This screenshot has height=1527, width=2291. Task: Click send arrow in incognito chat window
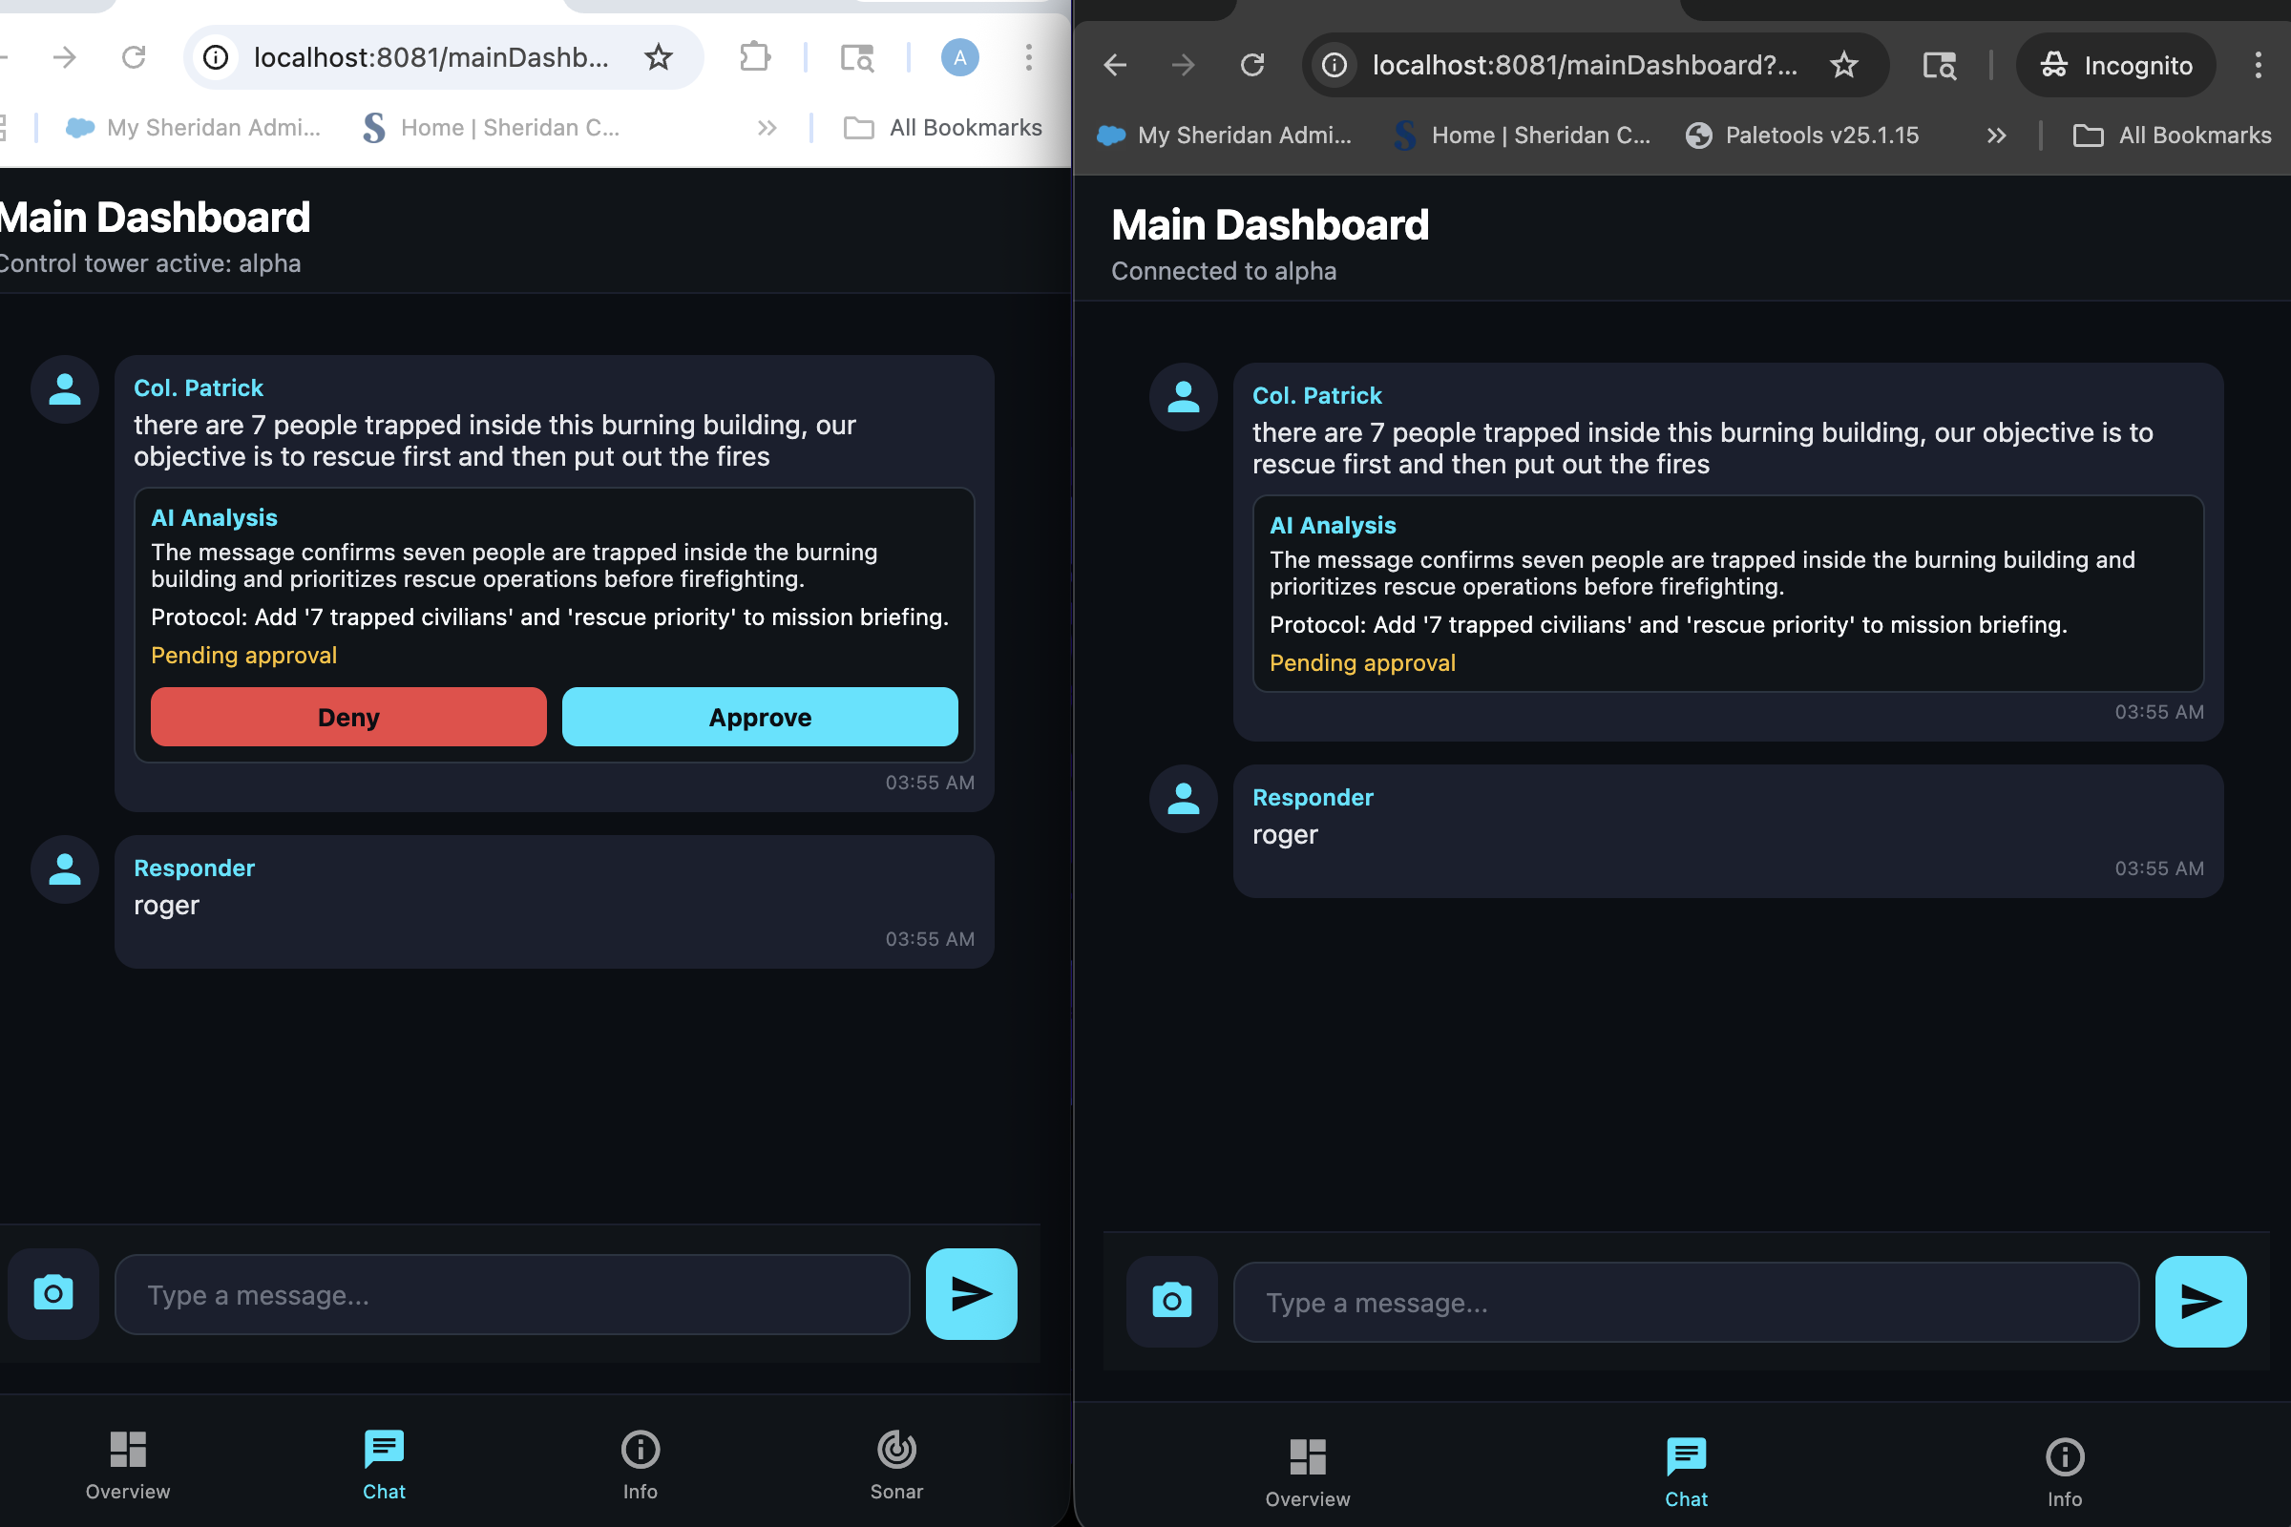click(x=2200, y=1301)
